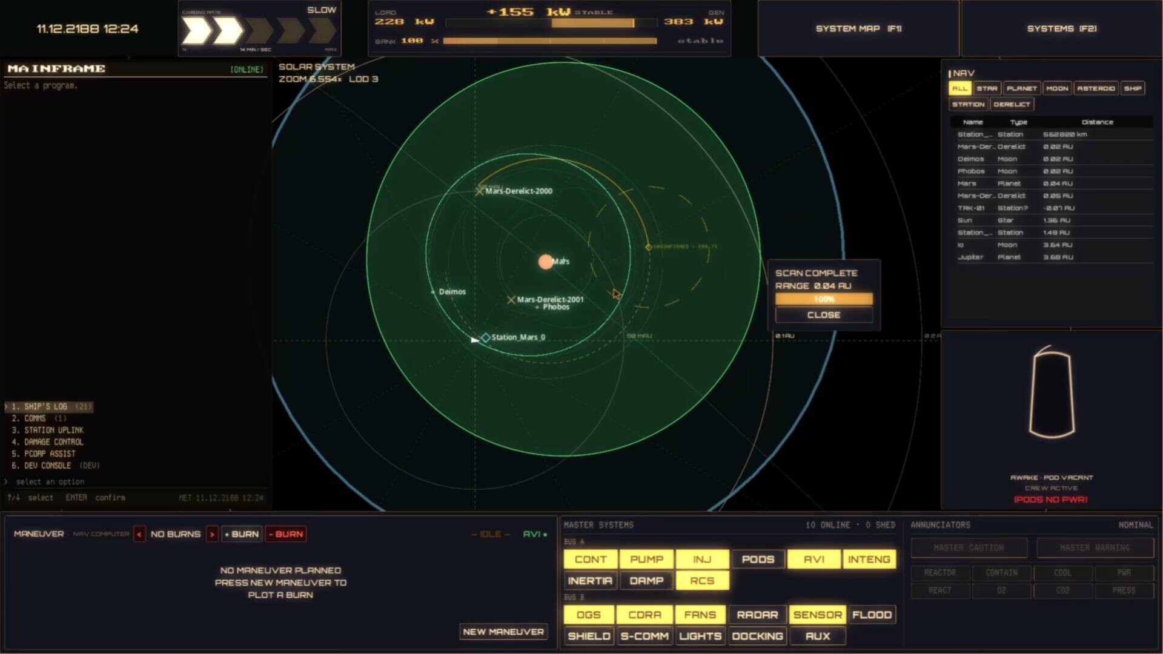Open DEV CONSOLE program
This screenshot has height=654, width=1163.
tap(55, 466)
